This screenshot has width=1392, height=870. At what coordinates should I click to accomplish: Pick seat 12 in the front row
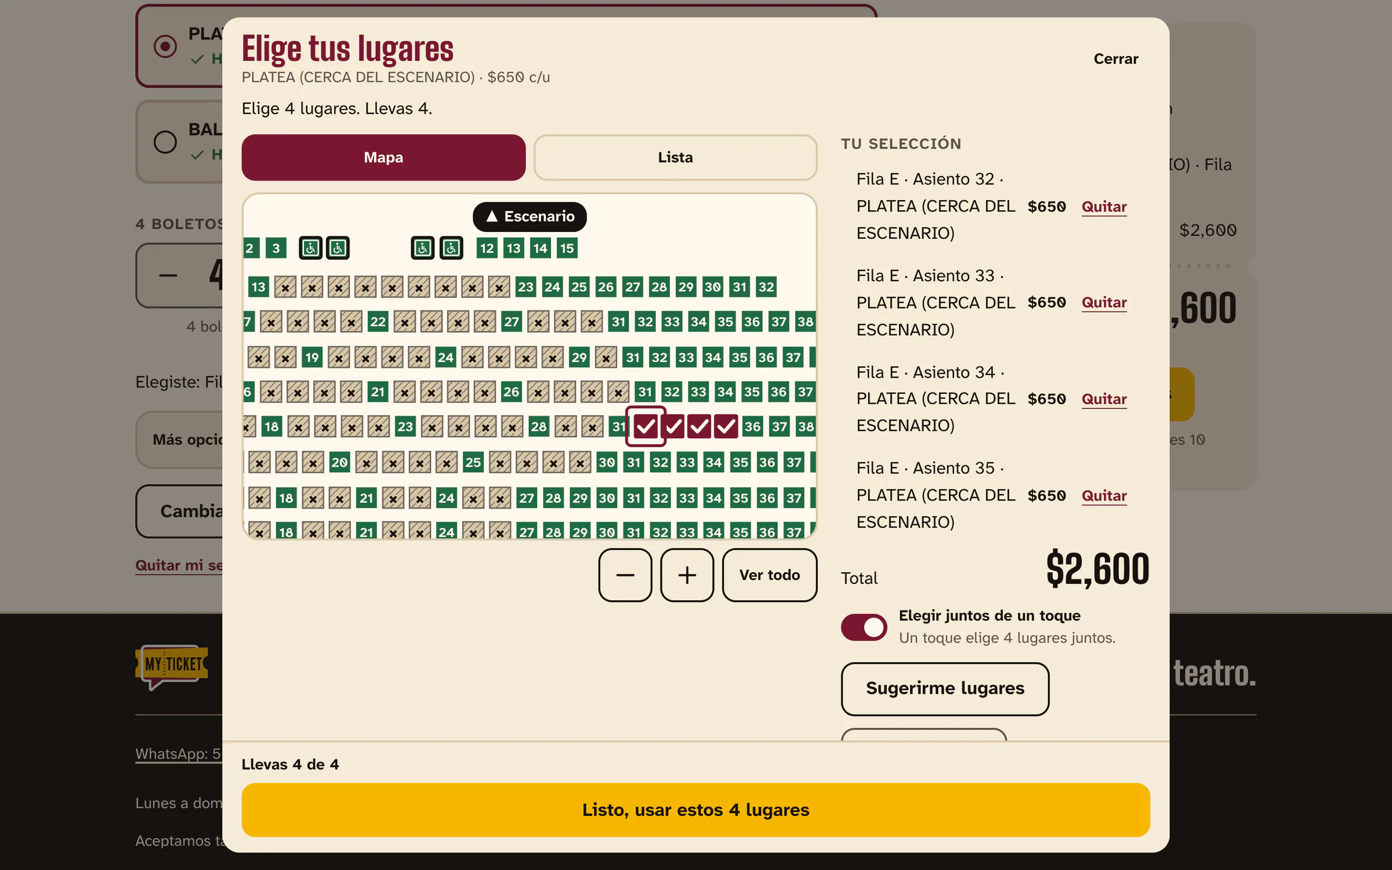487,248
